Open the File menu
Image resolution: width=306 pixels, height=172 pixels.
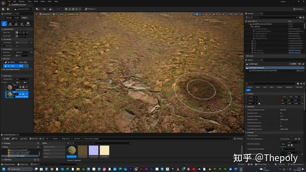click(9, 1)
